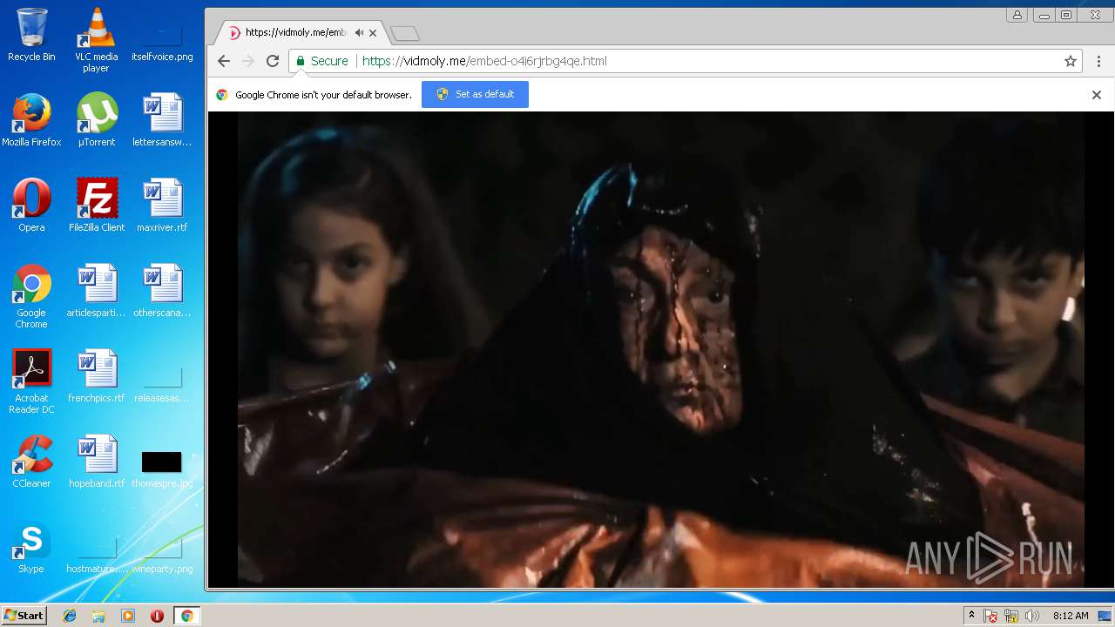Select the hopeband.rtf desktop file
Image resolution: width=1115 pixels, height=627 pixels.
97,462
